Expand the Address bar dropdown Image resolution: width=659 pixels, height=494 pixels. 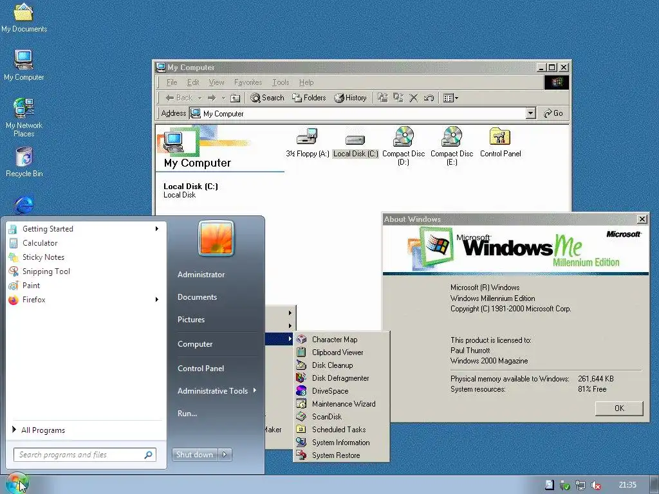[531, 113]
